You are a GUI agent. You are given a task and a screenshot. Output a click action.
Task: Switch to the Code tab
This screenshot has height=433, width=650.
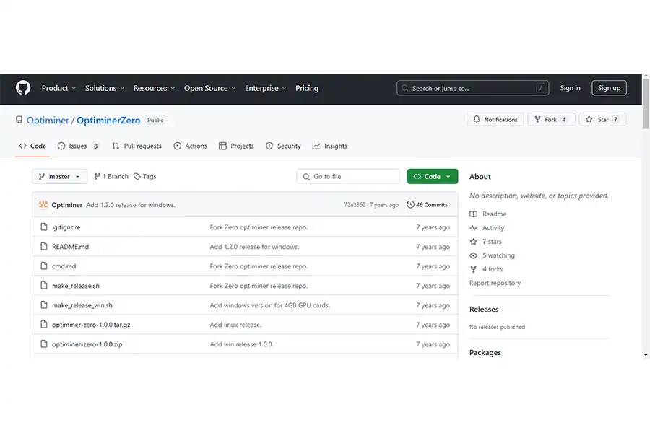32,146
